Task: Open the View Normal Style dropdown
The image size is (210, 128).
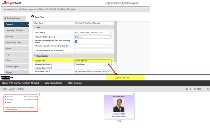Action: tap(54, 83)
